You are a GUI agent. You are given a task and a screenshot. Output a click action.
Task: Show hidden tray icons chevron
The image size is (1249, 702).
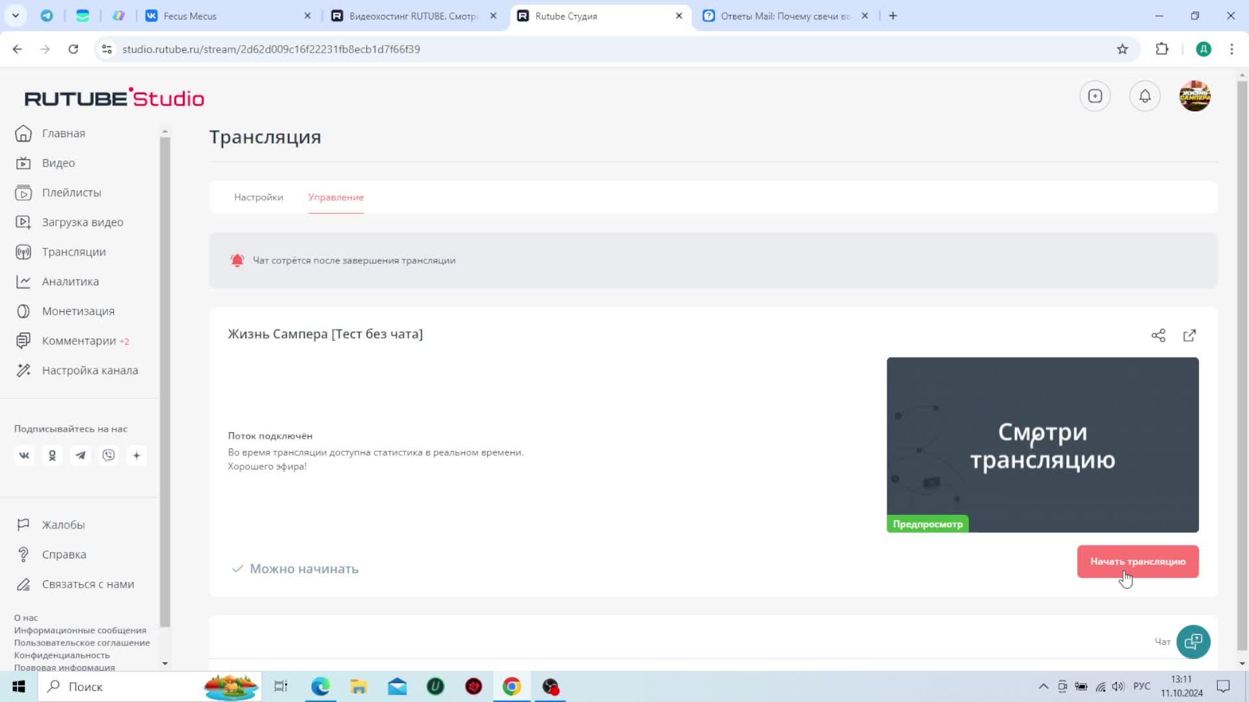[x=1043, y=686]
